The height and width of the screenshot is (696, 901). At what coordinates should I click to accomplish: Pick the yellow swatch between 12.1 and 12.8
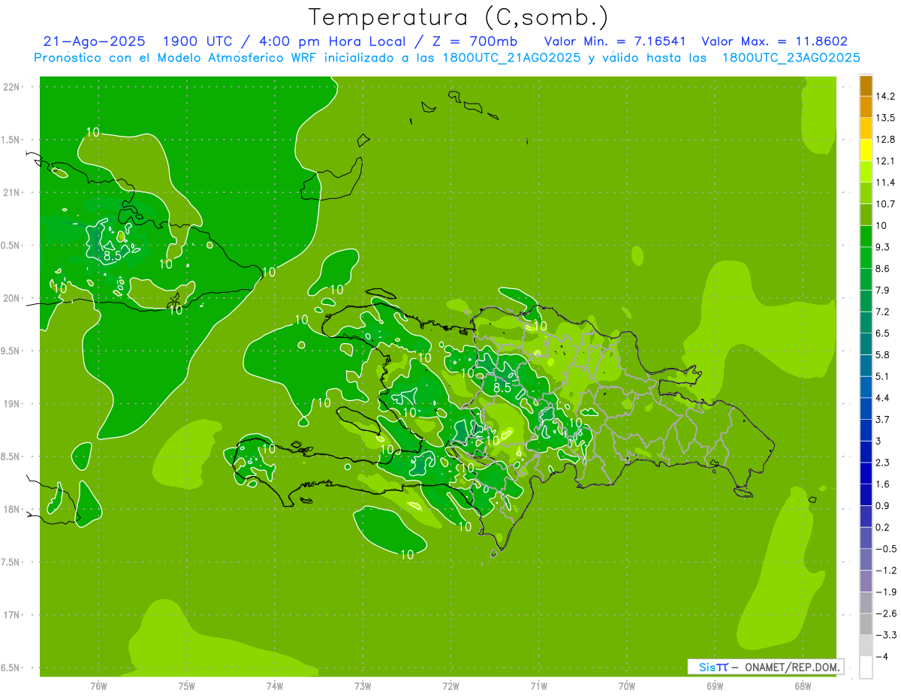866,150
